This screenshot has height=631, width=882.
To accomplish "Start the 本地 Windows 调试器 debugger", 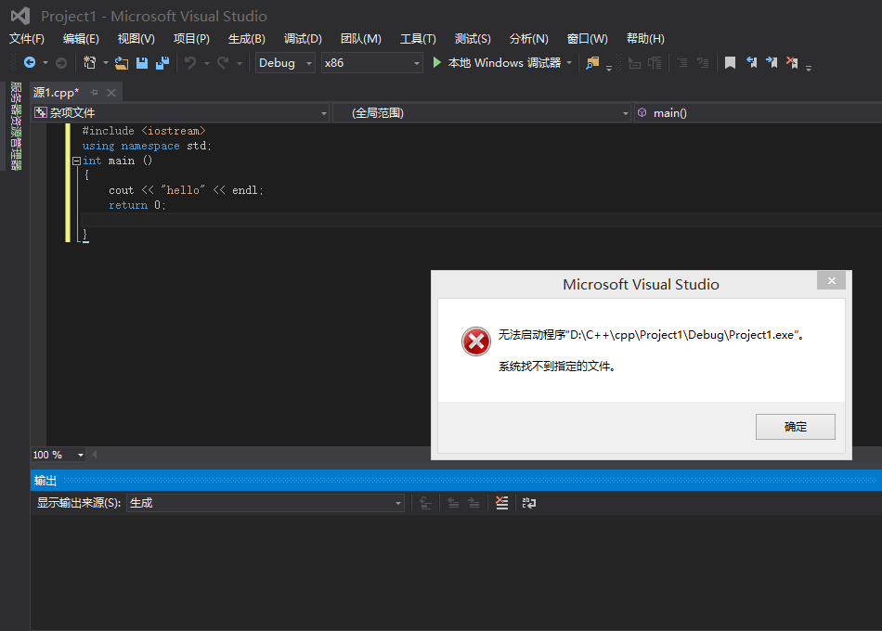I will 497,63.
